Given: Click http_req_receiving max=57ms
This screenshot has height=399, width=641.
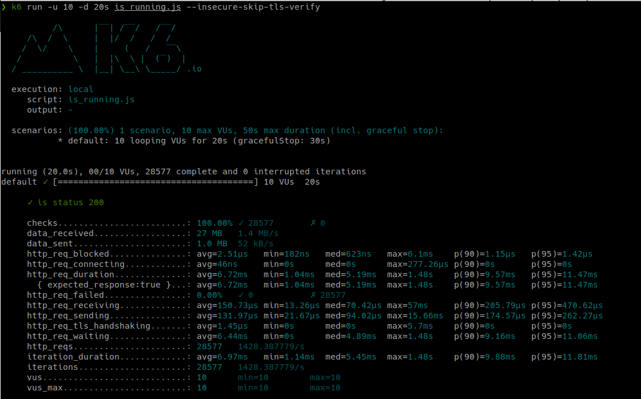Looking at the screenshot, I should pos(407,305).
